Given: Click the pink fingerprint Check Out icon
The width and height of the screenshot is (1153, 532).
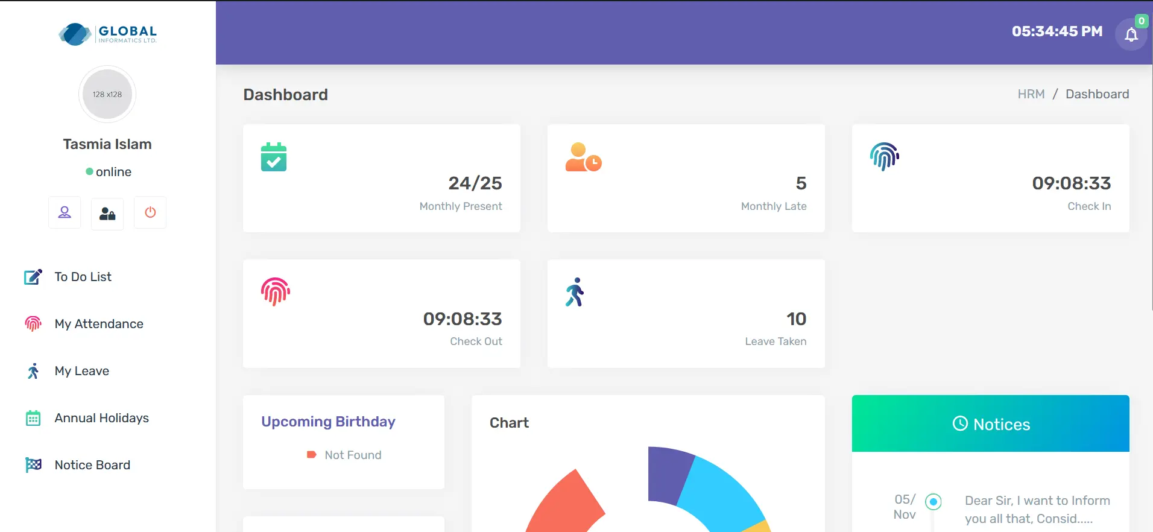Looking at the screenshot, I should [x=276, y=292].
